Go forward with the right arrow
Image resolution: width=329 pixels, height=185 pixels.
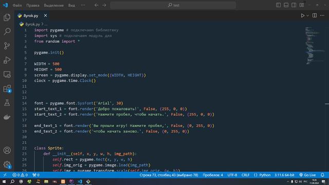tap(104, 5)
